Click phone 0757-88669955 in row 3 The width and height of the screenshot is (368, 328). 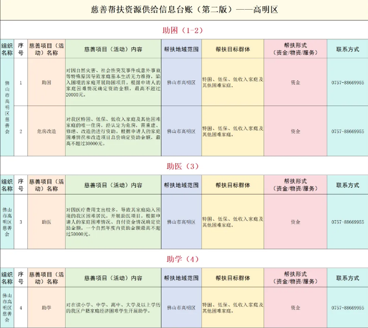[347, 222]
